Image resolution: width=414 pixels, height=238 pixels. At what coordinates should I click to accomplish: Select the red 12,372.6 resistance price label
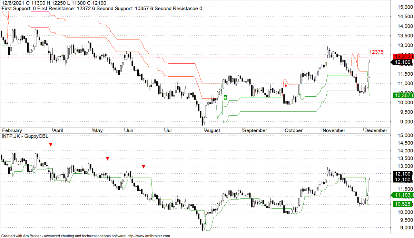click(403, 56)
